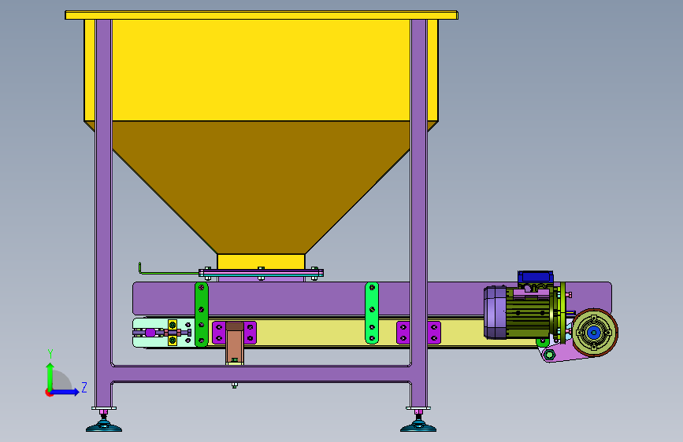The height and width of the screenshot is (442, 683).
Task: Select the left purple frame leg
Action: pos(103,213)
